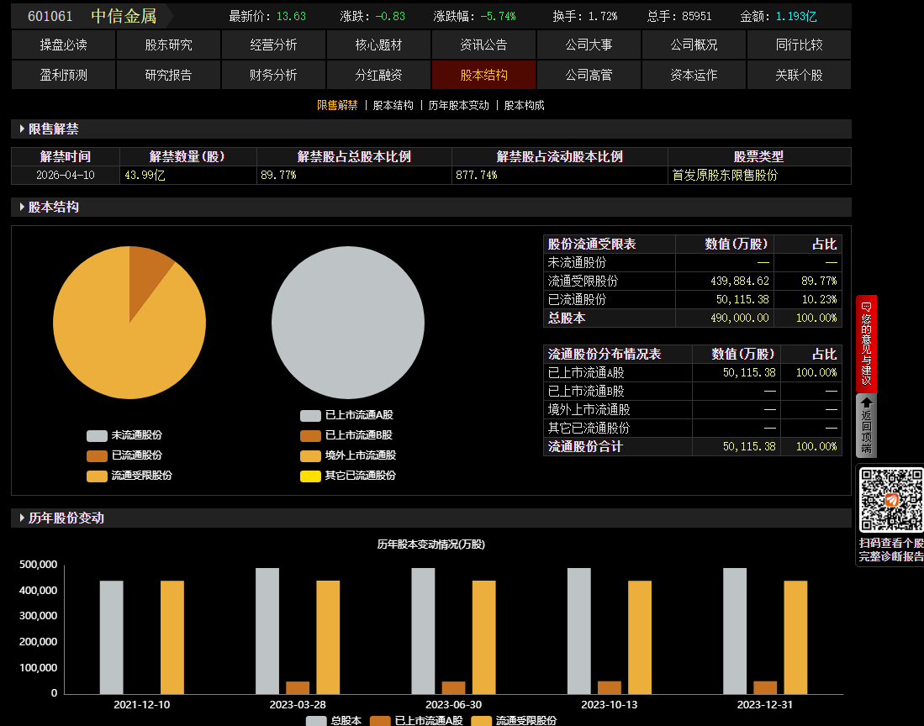Click 总股本 bar for 2021-12-10
The height and width of the screenshot is (726, 924).
point(111,637)
